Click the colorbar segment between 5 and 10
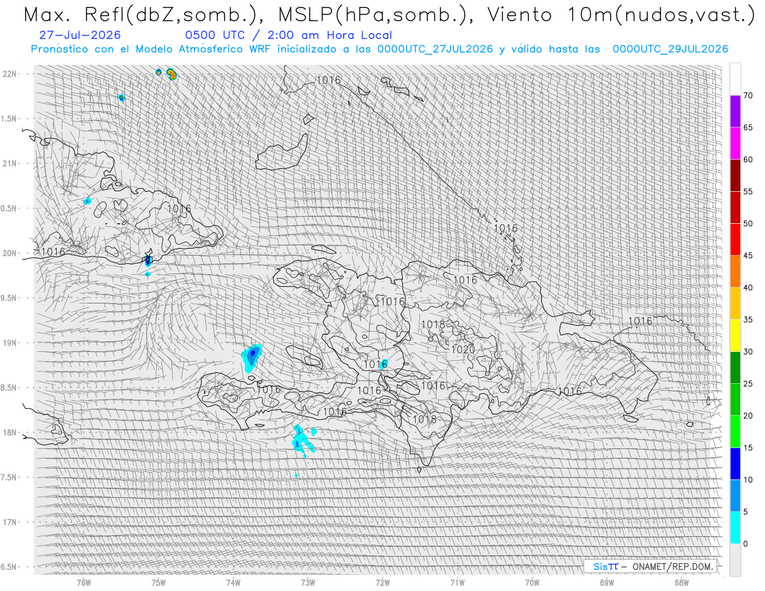Viewport: 765px width, 591px height. click(735, 495)
